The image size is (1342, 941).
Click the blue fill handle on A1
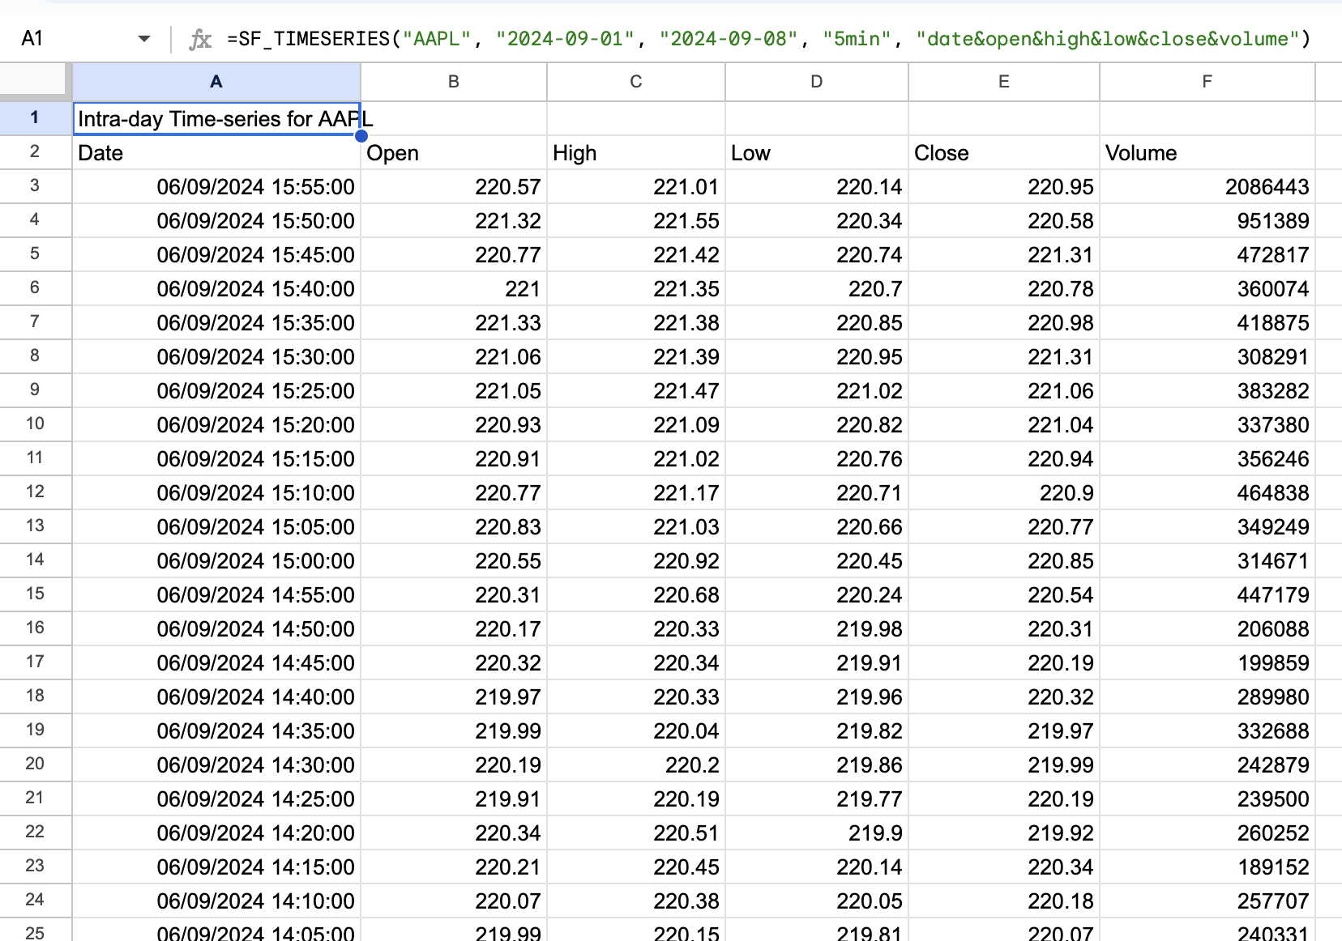361,136
